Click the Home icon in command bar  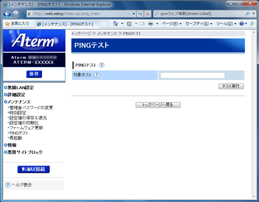[116, 24]
